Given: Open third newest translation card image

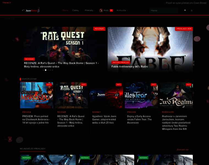Looking at the screenshot, I should pos(165,160).
